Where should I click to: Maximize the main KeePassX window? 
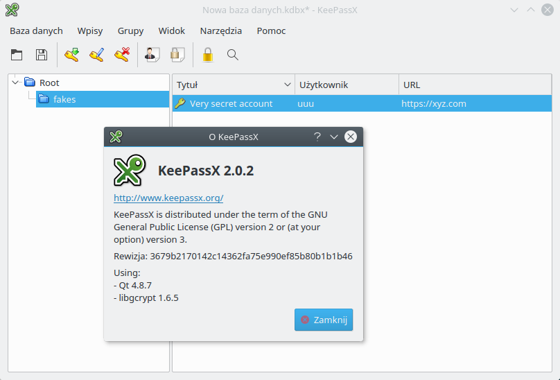pyautogui.click(x=531, y=10)
